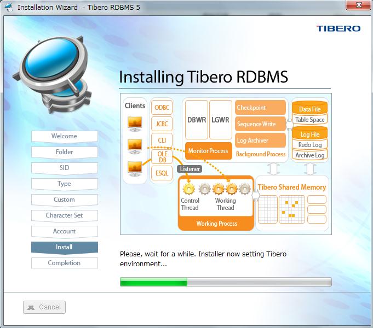Click the shared memory grid with orange dots
This screenshot has width=373, height=328.
click(291, 209)
